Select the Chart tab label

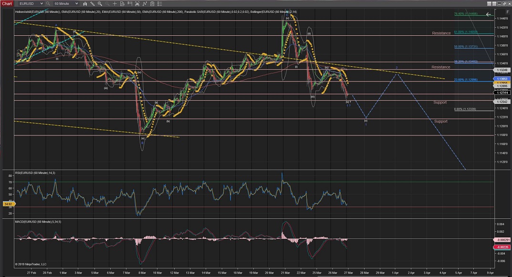coord(7,3)
